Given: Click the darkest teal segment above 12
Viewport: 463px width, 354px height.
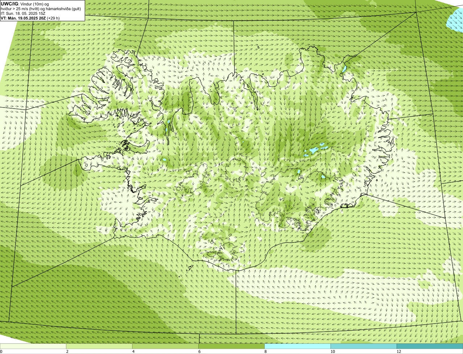Looking at the screenshot, I should pyautogui.click(x=430, y=346).
